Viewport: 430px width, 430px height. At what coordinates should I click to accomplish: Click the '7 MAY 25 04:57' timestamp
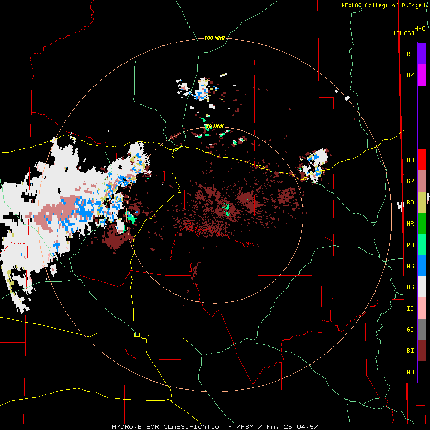pos(288,427)
